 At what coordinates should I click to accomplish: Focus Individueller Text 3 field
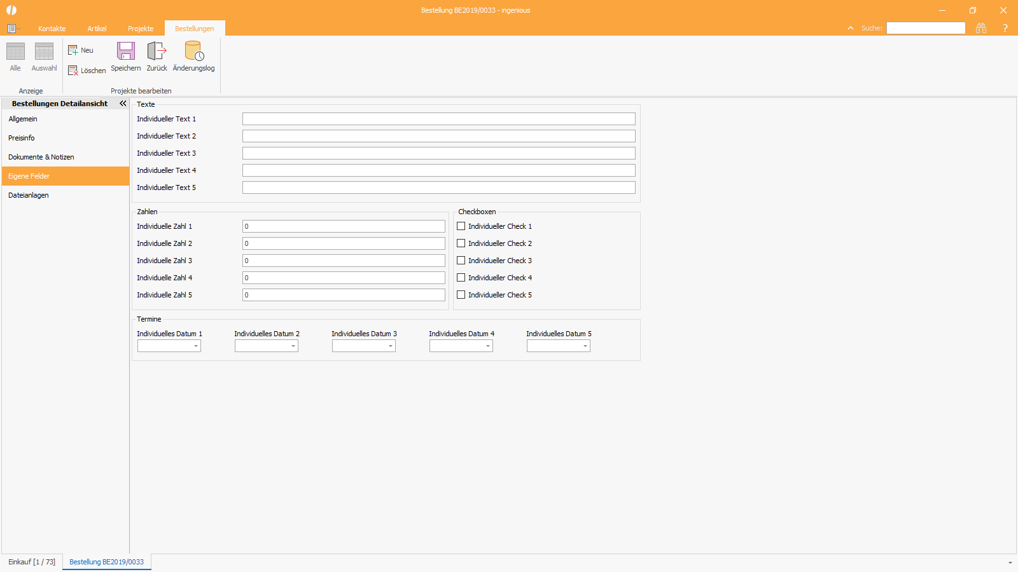coord(439,153)
